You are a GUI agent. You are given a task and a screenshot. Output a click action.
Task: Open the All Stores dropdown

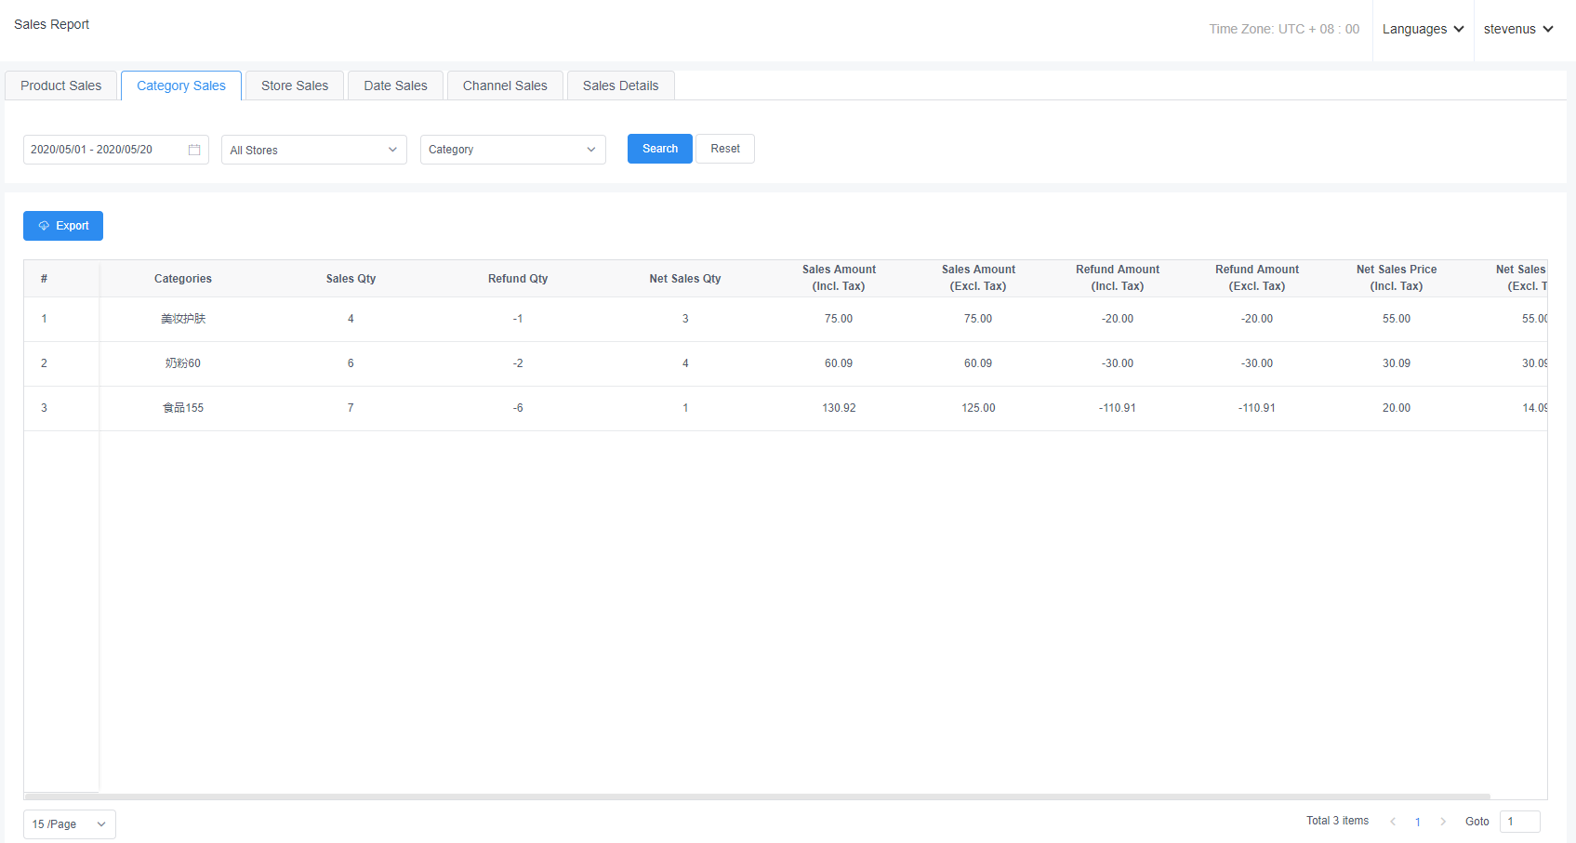pyautogui.click(x=313, y=150)
